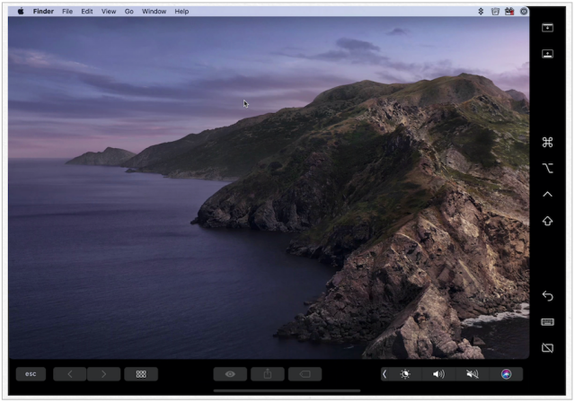The height and width of the screenshot is (402, 575).
Task: Tap the Control modifier key icon
Action: point(547,194)
